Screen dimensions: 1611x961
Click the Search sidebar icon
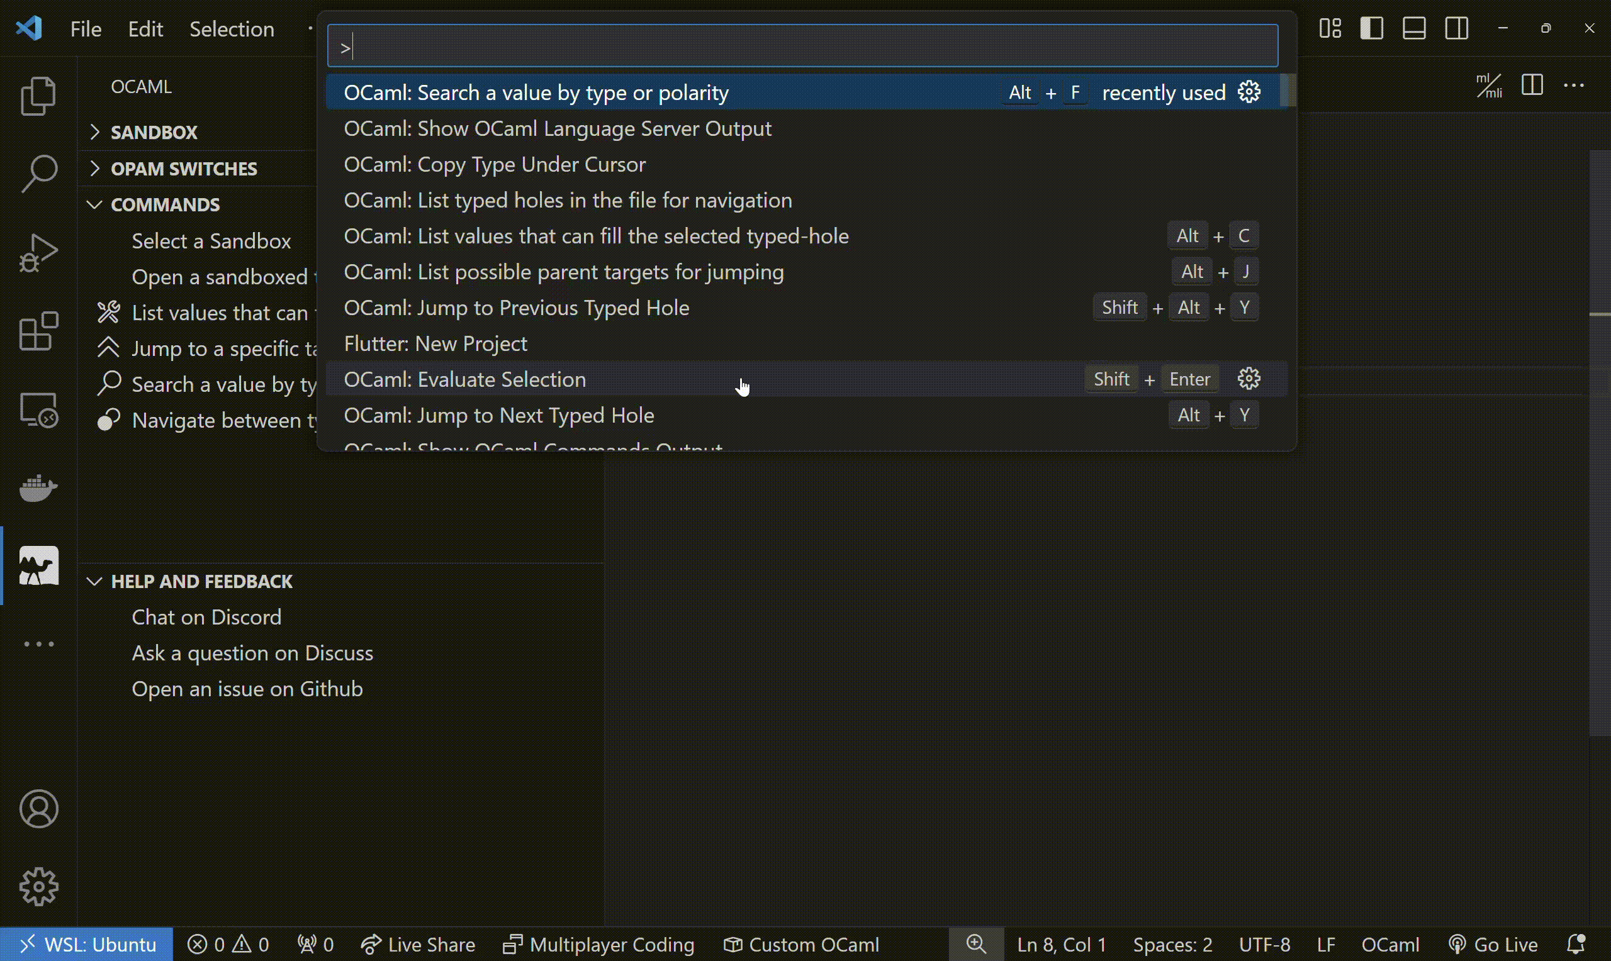(x=38, y=172)
